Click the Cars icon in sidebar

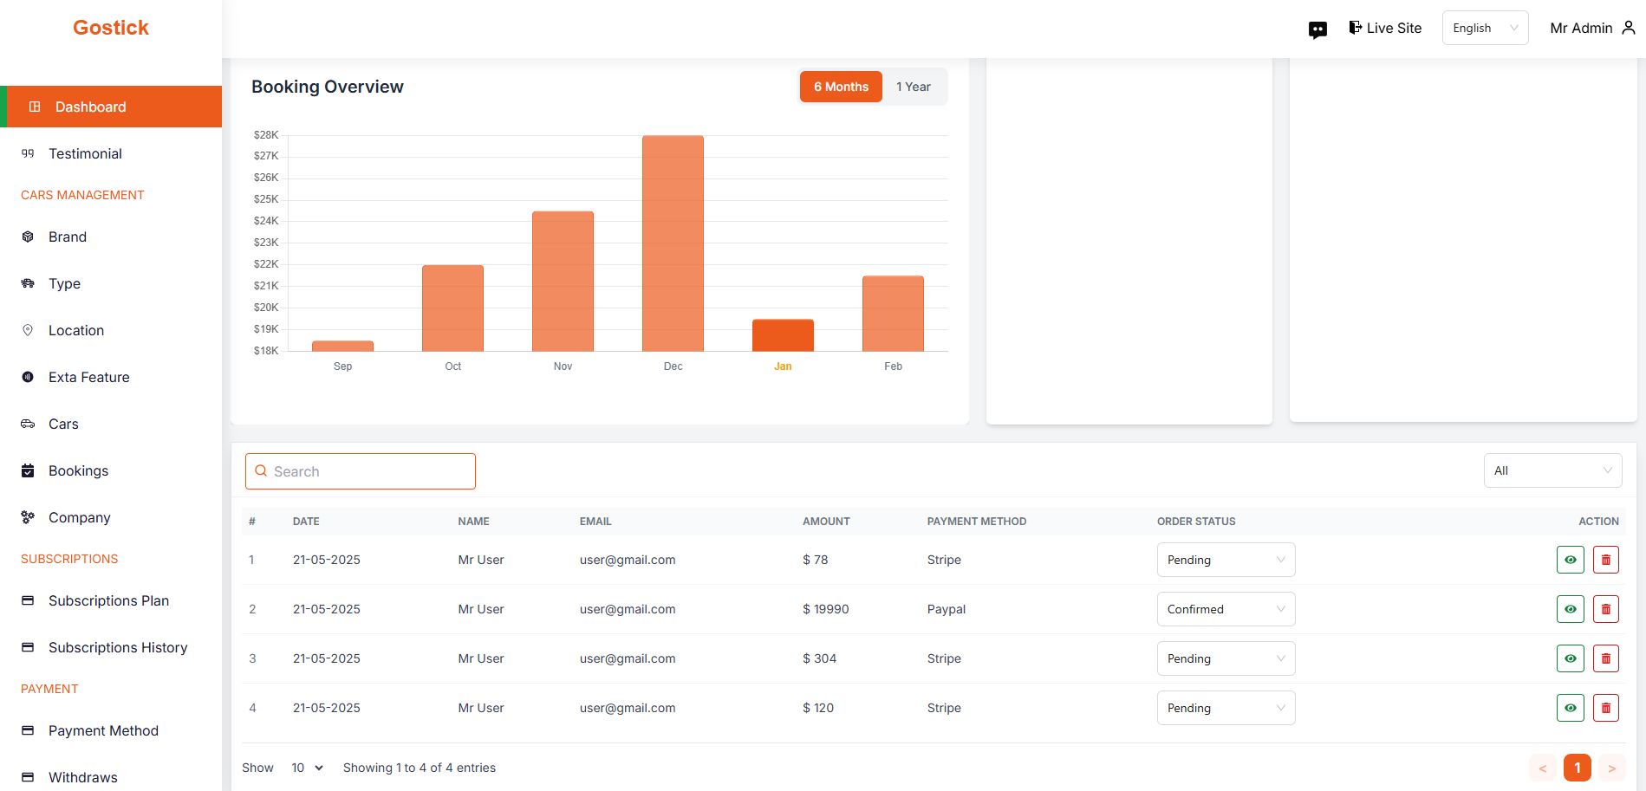28,424
